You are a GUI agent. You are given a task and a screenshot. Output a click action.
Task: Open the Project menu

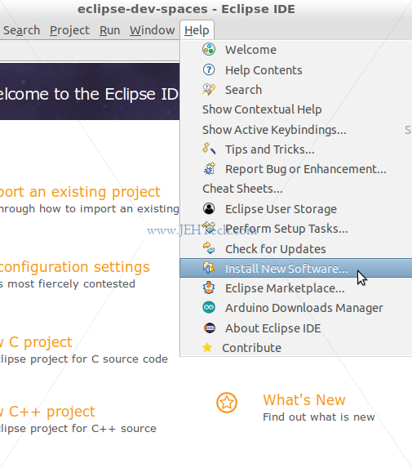click(x=69, y=30)
